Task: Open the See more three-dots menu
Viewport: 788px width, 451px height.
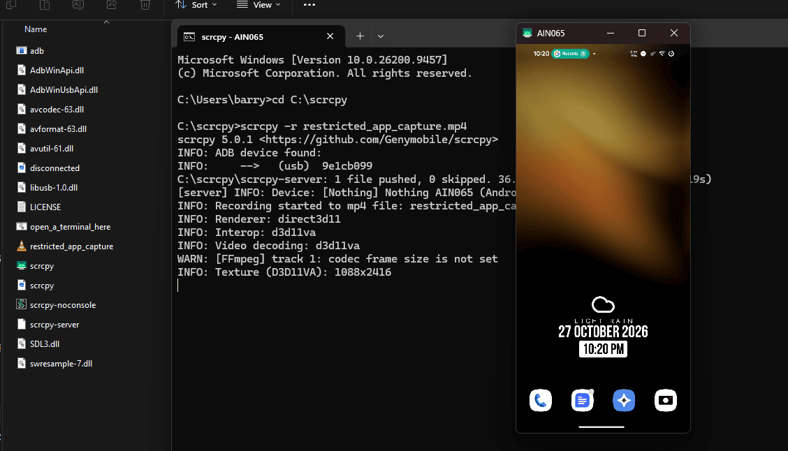Action: click(309, 4)
